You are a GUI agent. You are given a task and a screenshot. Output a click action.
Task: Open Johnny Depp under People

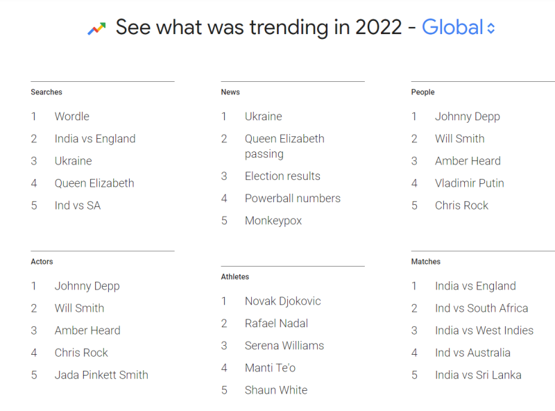(468, 116)
